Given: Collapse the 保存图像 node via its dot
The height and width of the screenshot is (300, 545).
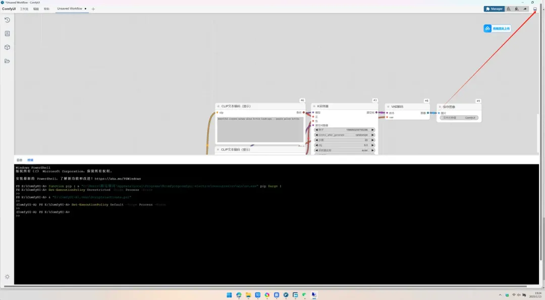Looking at the screenshot, I should (440, 107).
